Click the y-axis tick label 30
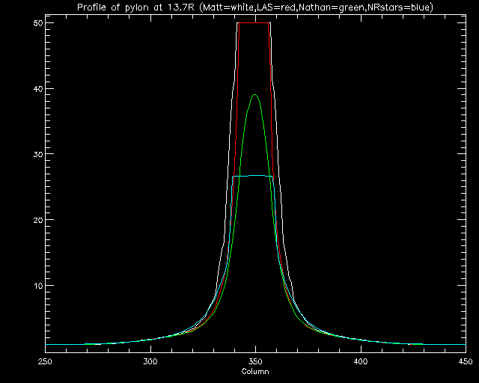The image size is (479, 383). click(37, 154)
